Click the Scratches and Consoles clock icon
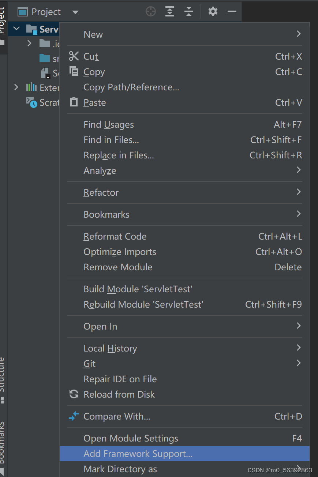This screenshot has height=477, width=318. (31, 102)
